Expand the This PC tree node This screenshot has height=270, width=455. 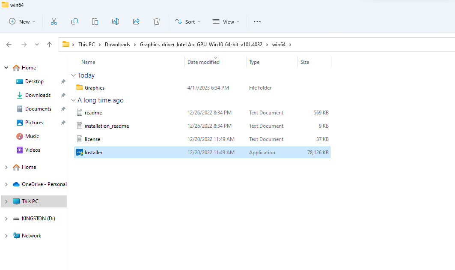tap(6, 201)
